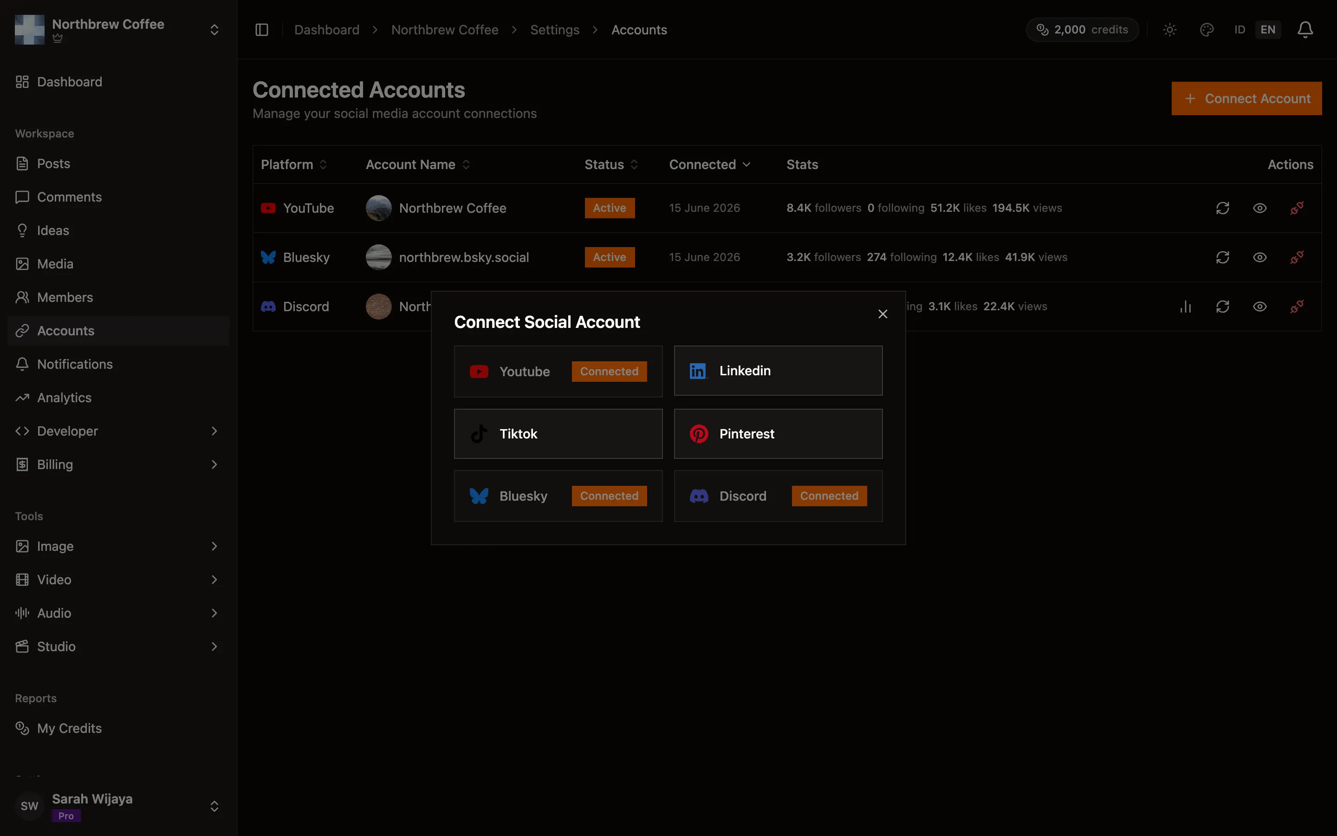The width and height of the screenshot is (1337, 836).
Task: Close the Connect Social Account dialog
Action: [883, 314]
